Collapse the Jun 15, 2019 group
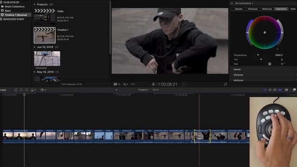The image size is (297, 167). coord(34,47)
